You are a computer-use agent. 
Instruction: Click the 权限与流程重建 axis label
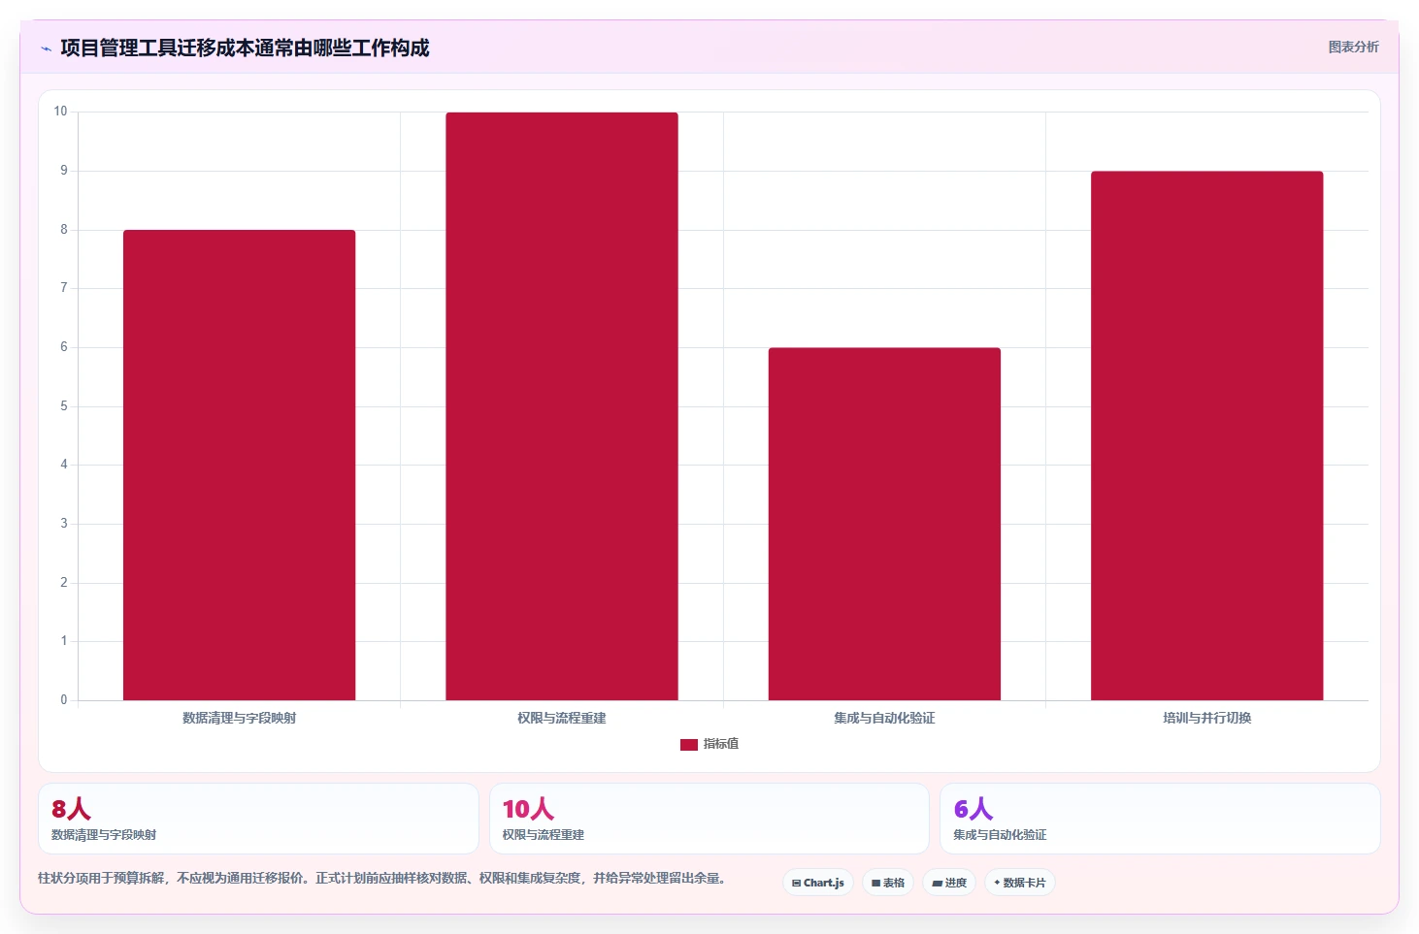[x=562, y=718]
